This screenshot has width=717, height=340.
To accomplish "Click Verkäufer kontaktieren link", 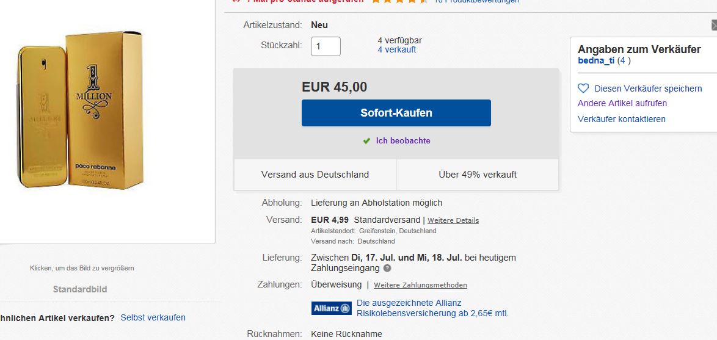I will point(622,119).
